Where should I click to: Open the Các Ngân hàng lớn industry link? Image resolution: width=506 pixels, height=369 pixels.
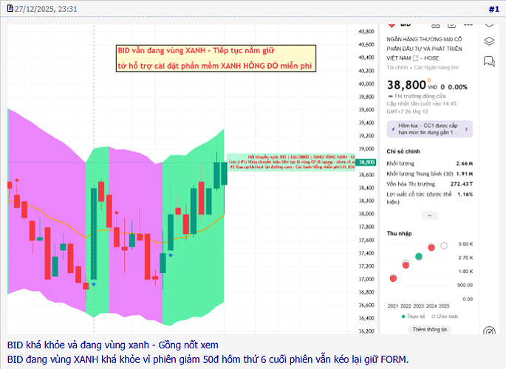(437, 67)
